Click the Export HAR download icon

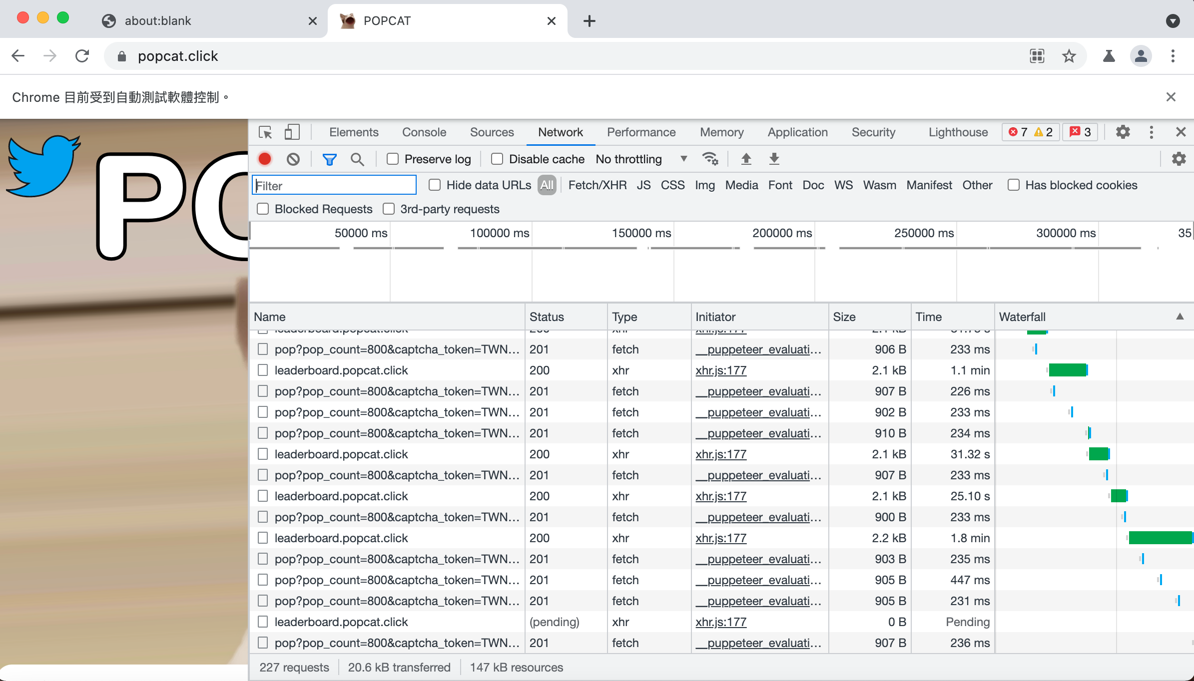(774, 159)
